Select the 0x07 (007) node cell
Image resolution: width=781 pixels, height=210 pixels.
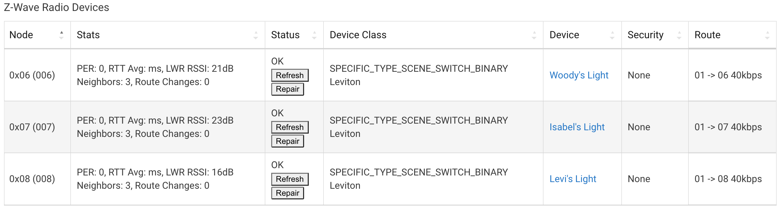pyautogui.click(x=38, y=127)
